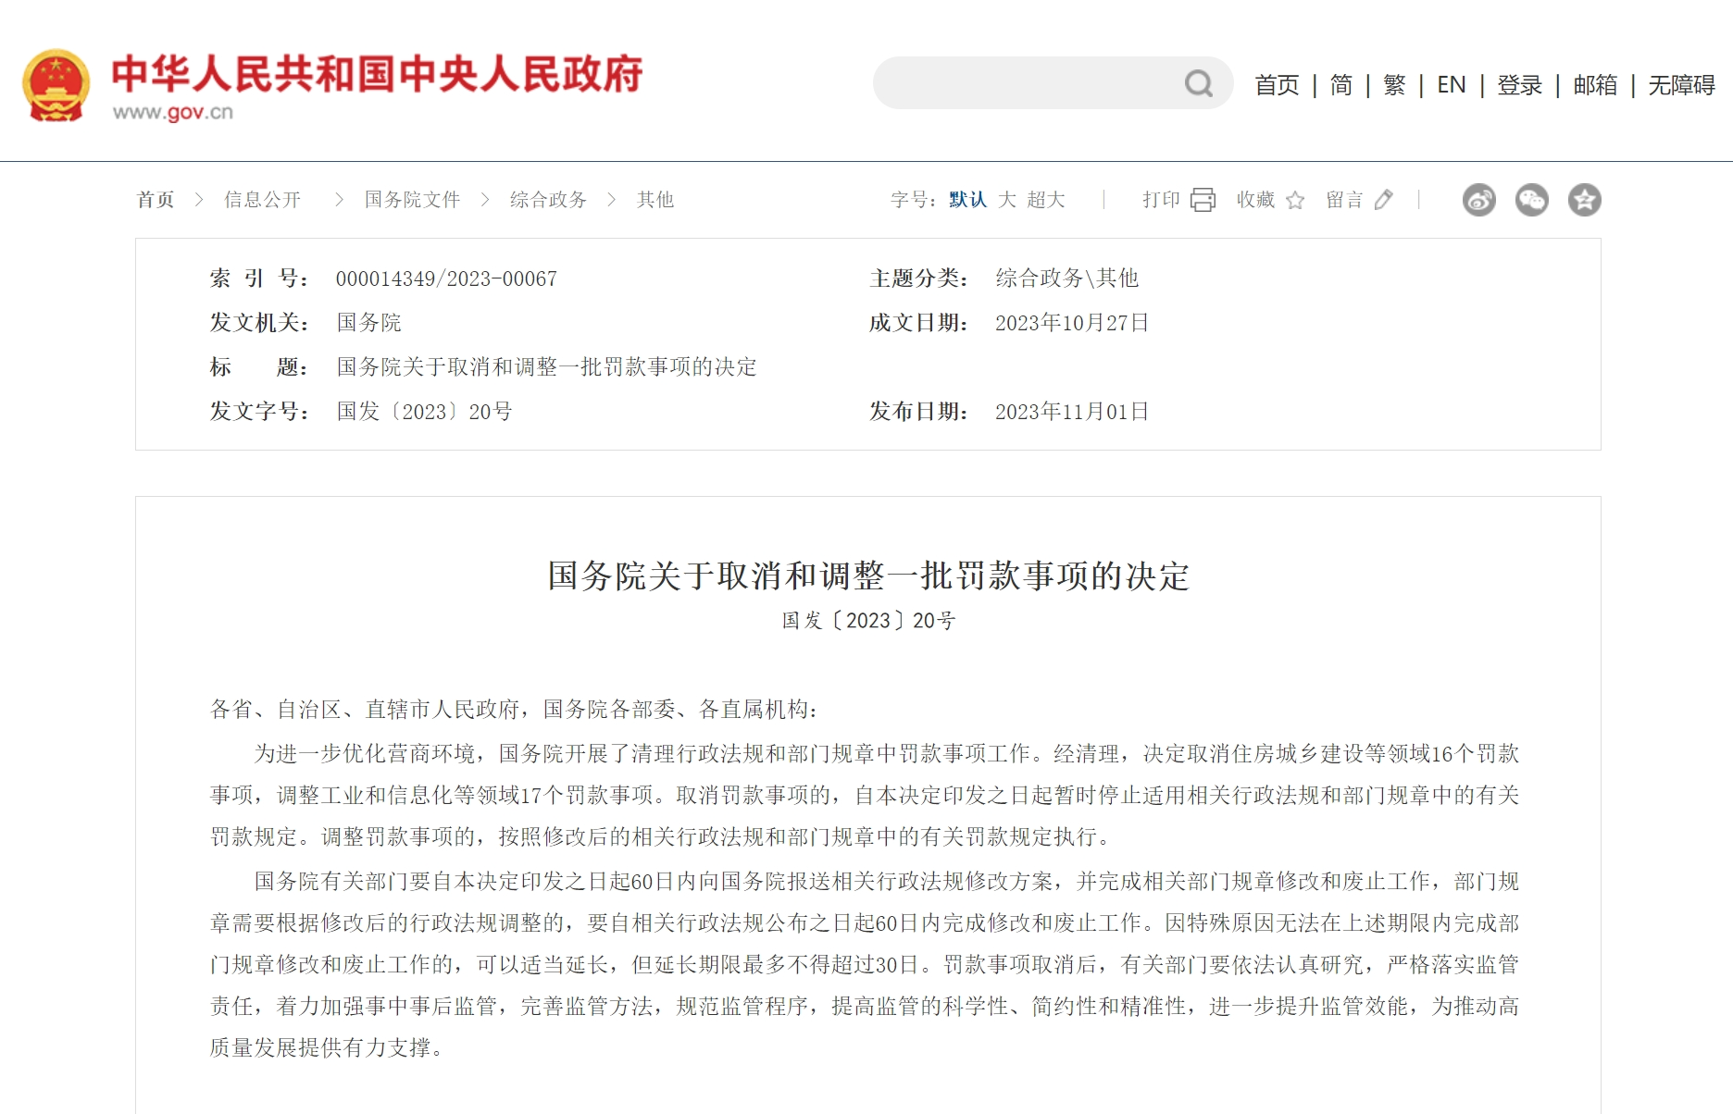
Task: Go to 国务院文件 breadcrumb
Action: click(412, 200)
